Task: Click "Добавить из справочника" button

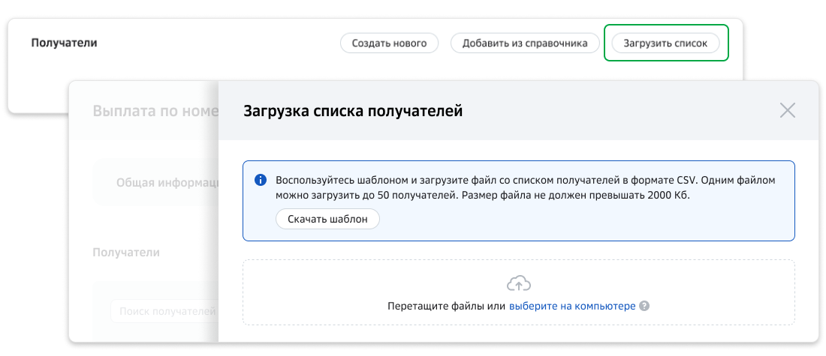Action: 524,43
